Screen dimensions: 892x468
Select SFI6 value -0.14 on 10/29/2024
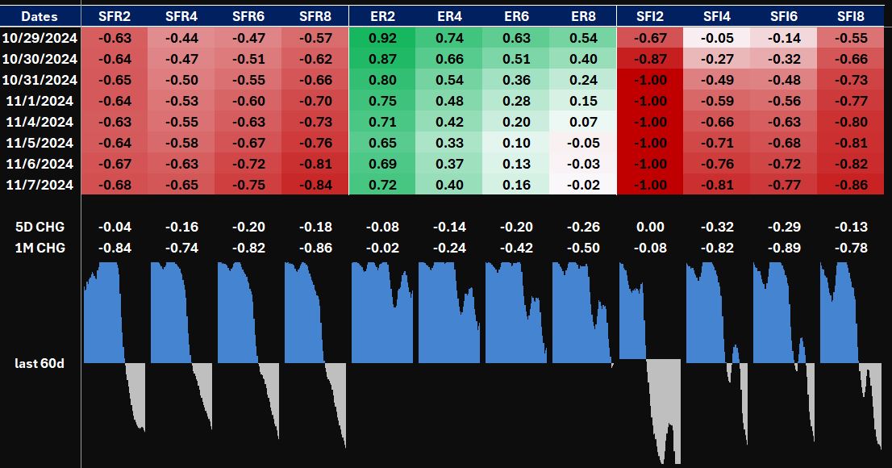point(784,38)
